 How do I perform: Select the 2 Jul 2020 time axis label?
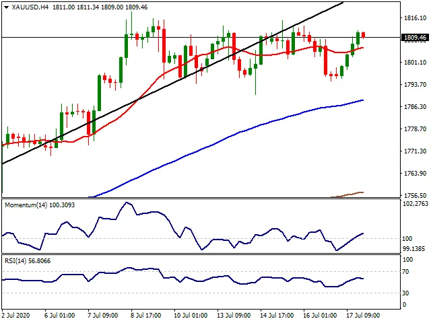pyautogui.click(x=15, y=316)
